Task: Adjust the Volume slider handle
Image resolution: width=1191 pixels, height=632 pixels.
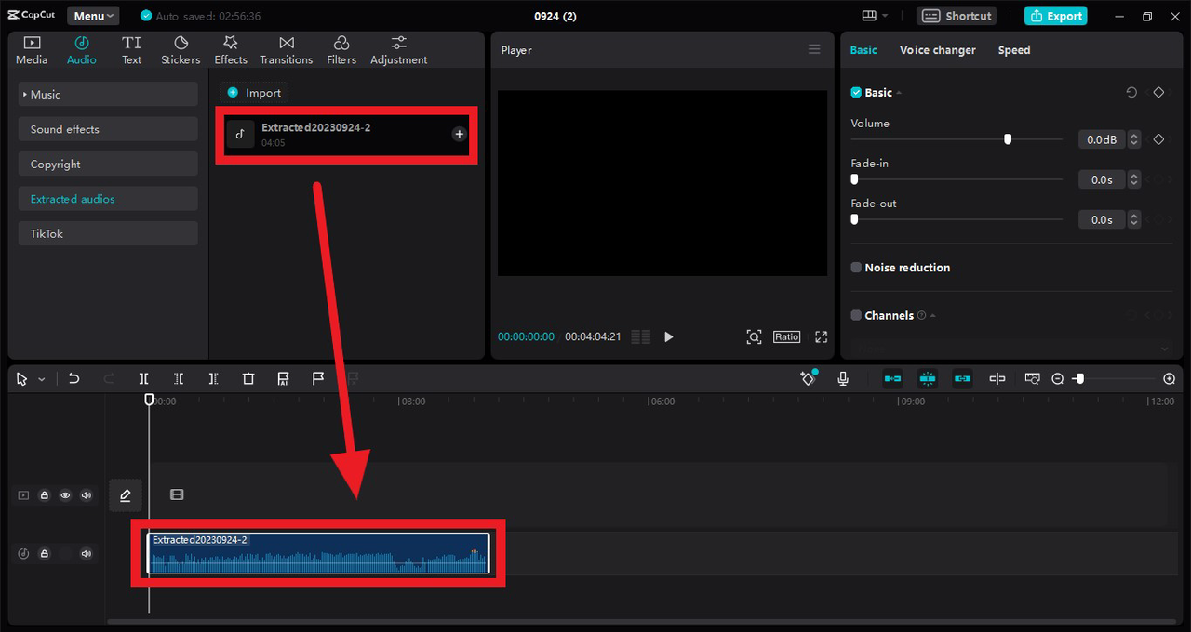Action: 1007,139
